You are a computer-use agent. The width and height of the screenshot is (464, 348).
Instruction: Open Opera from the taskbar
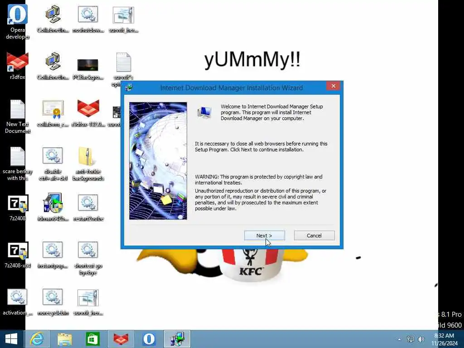coord(149,339)
